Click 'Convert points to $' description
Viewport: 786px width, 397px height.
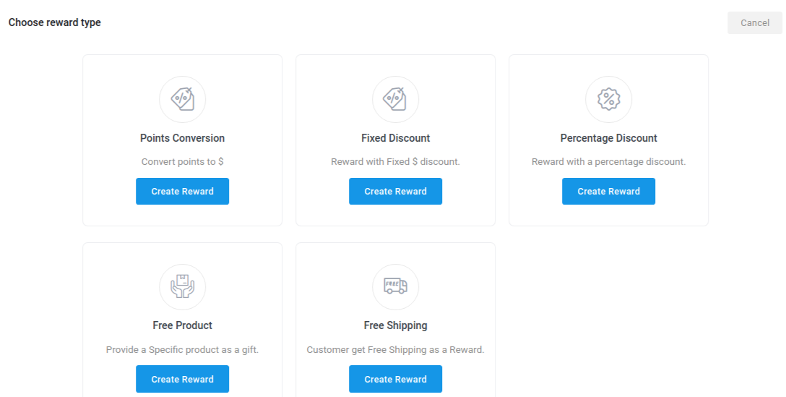(183, 161)
